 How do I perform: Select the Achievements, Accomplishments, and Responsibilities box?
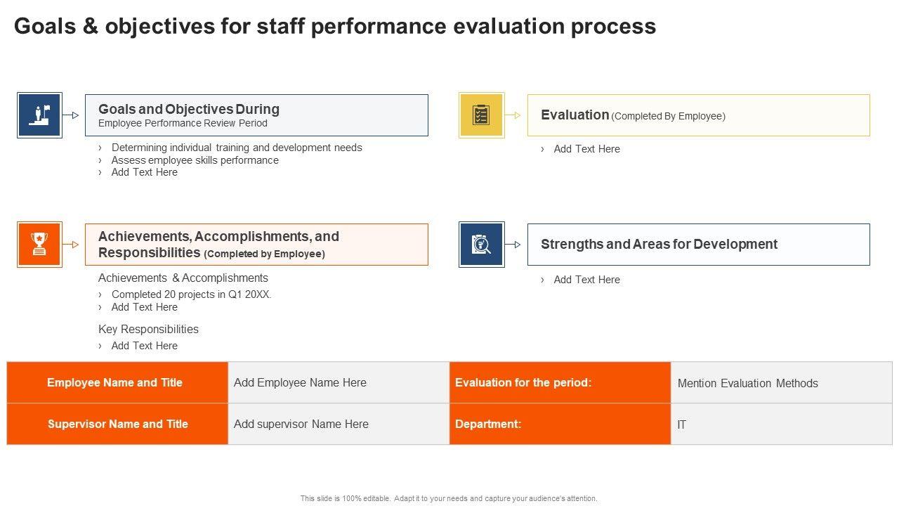click(256, 245)
